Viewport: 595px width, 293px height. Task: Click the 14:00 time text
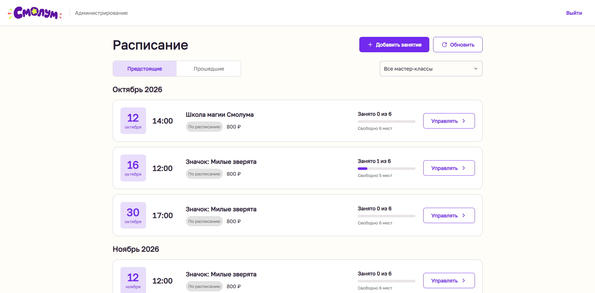(x=162, y=121)
